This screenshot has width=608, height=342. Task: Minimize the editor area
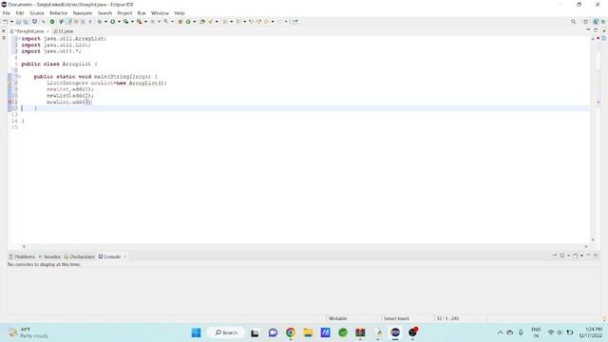588,29
